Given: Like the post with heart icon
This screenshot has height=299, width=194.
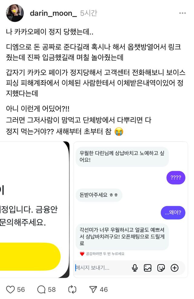Looking at the screenshot, I should pyautogui.click(x=10, y=290).
